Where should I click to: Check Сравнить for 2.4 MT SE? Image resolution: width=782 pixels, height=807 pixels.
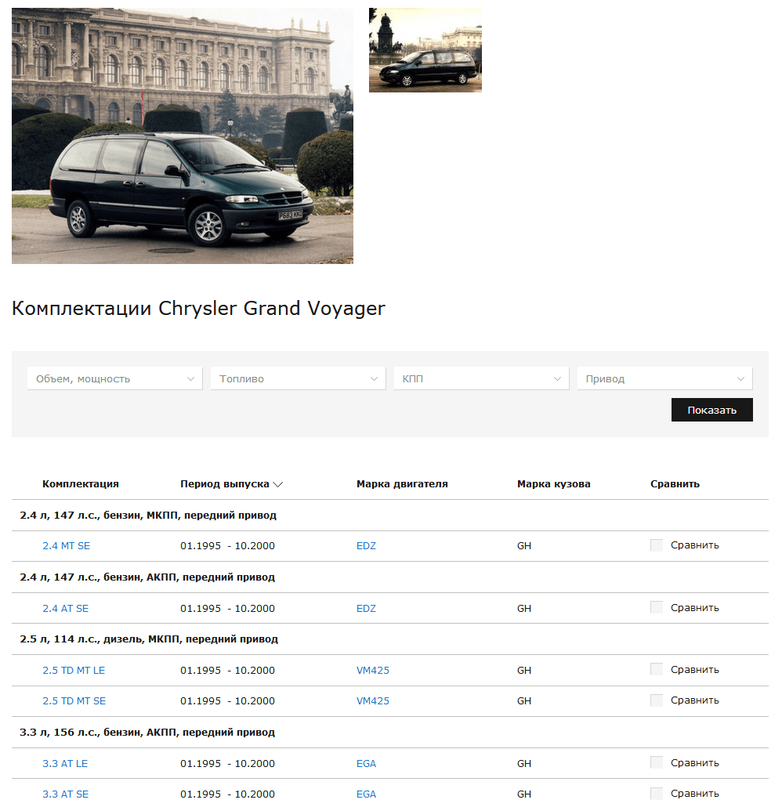point(657,545)
